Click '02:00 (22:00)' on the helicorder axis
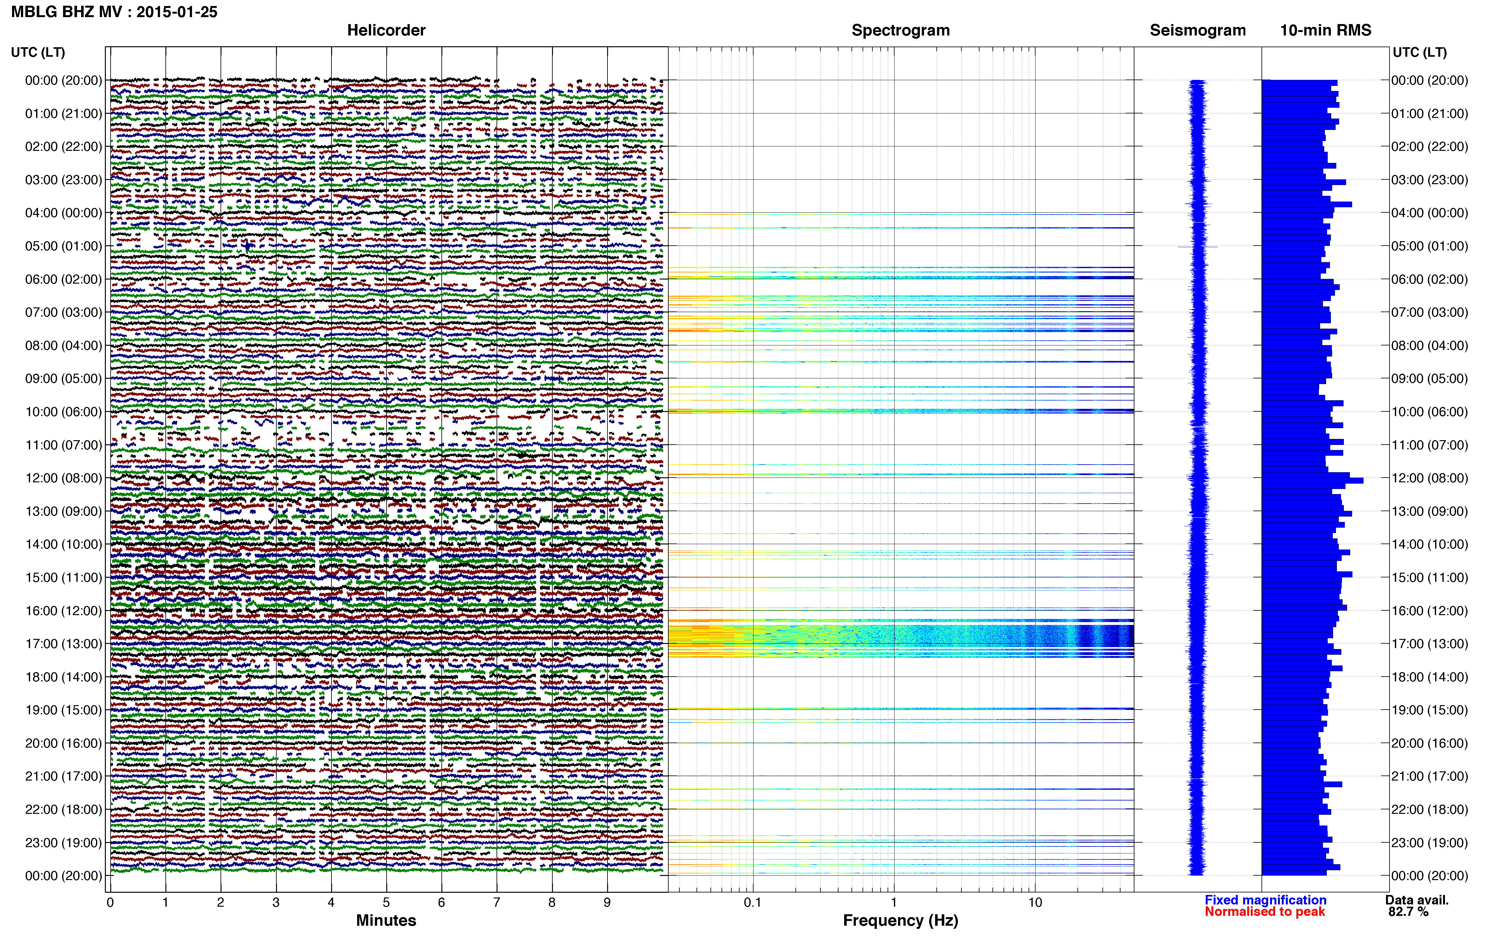Image resolution: width=1502 pixels, height=939 pixels. point(63,146)
